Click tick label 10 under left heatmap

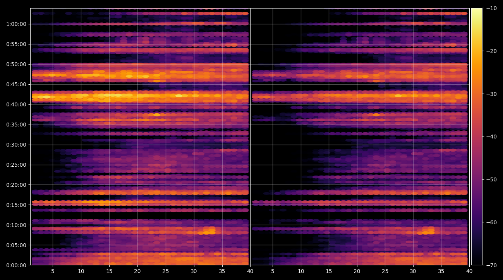click(x=81, y=271)
